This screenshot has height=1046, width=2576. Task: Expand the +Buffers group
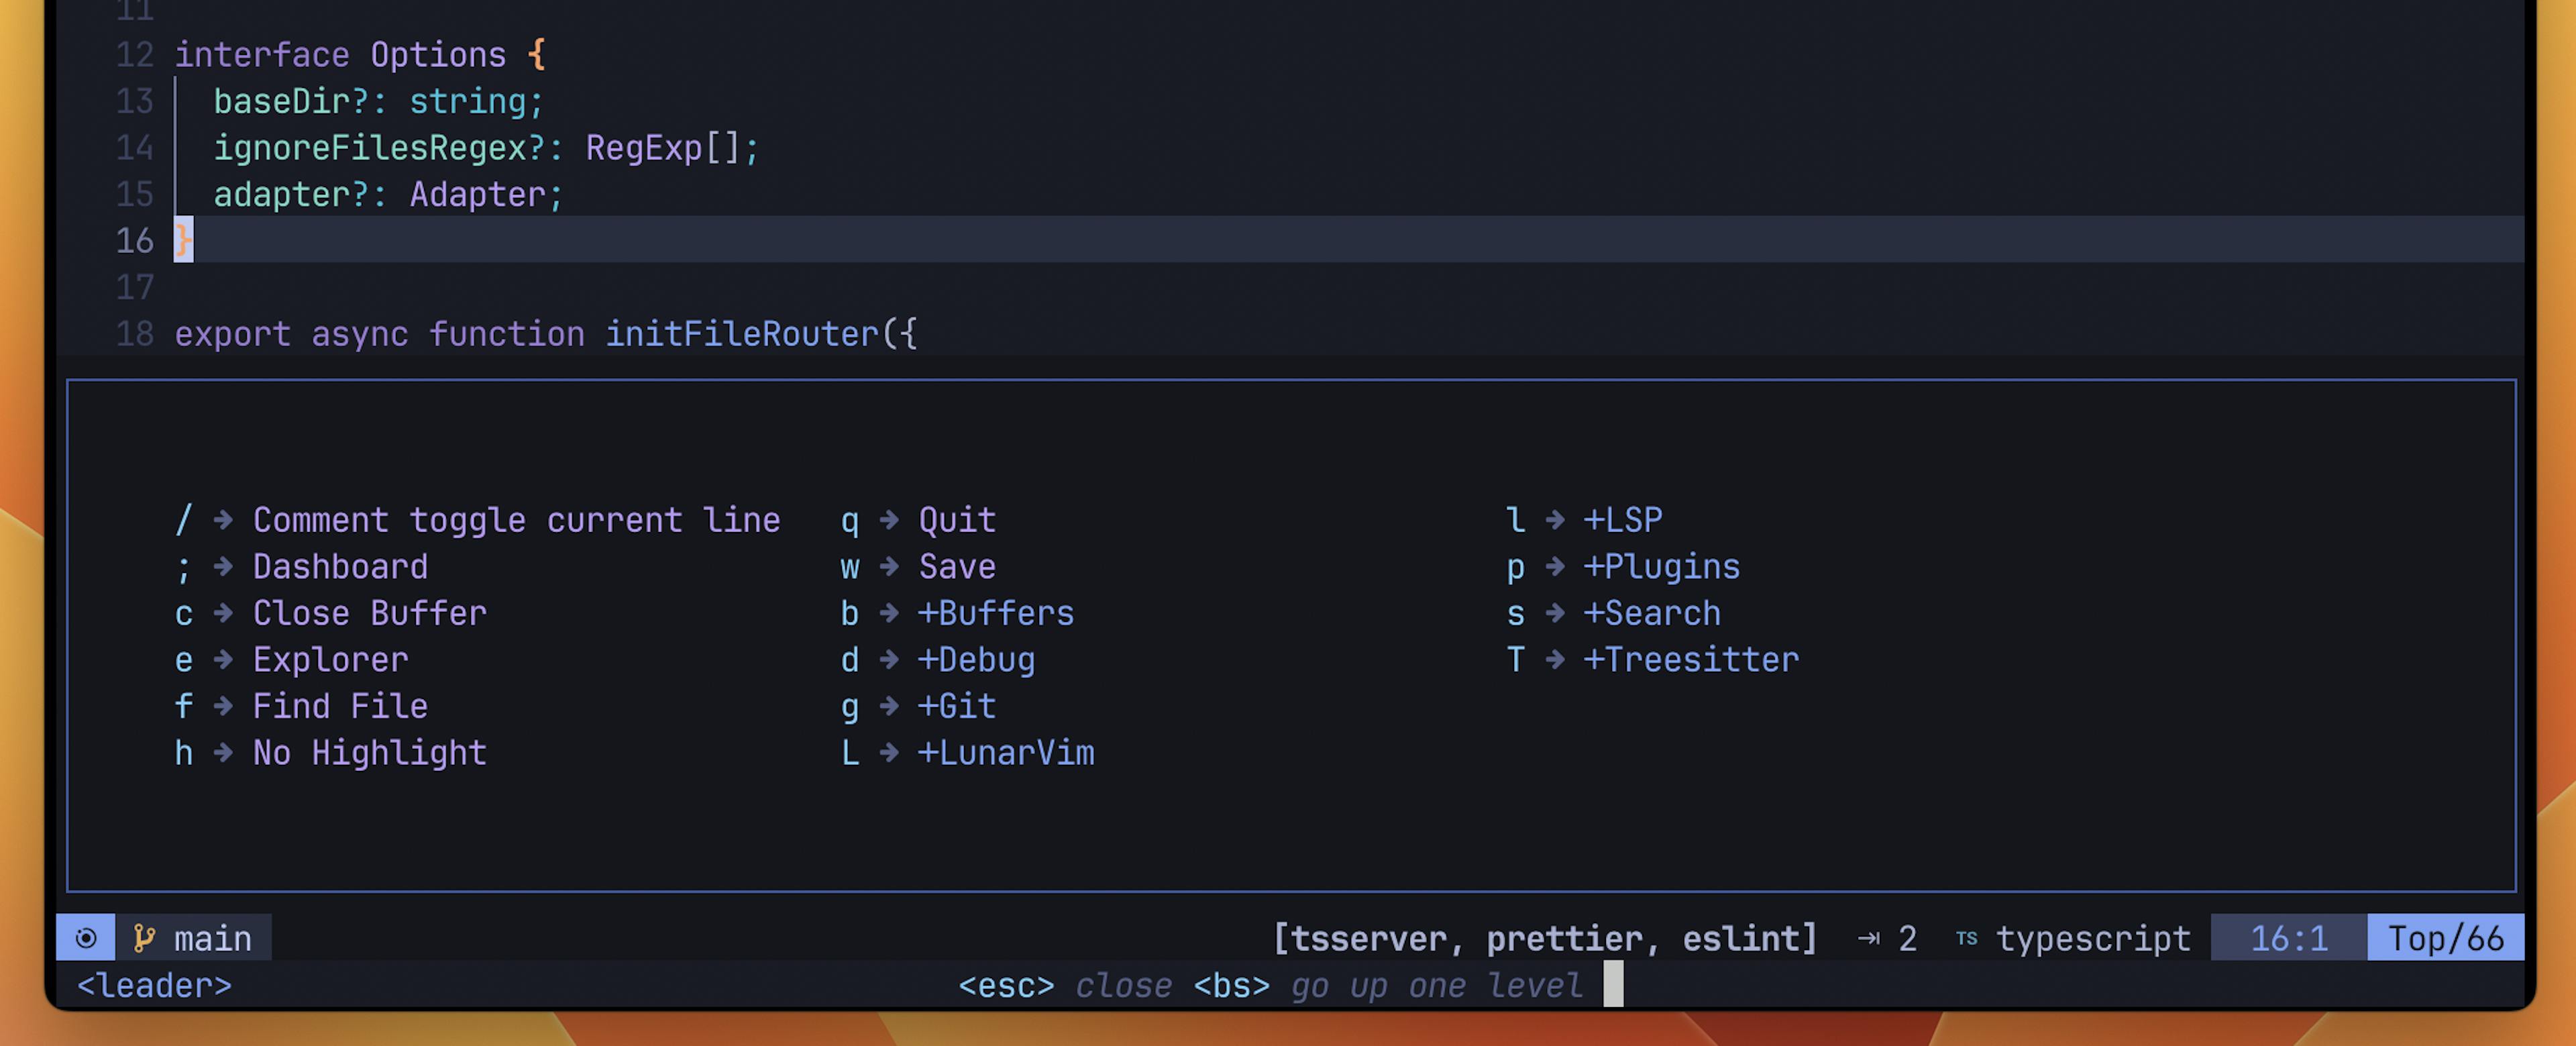coord(996,612)
